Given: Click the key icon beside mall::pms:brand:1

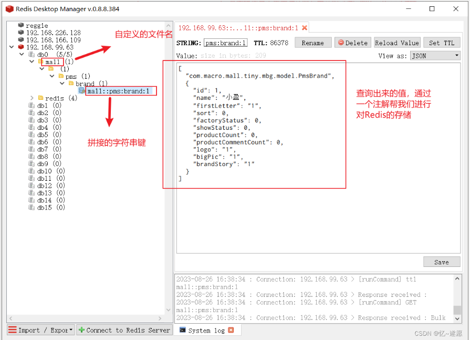Looking at the screenshot, I should click(81, 90).
